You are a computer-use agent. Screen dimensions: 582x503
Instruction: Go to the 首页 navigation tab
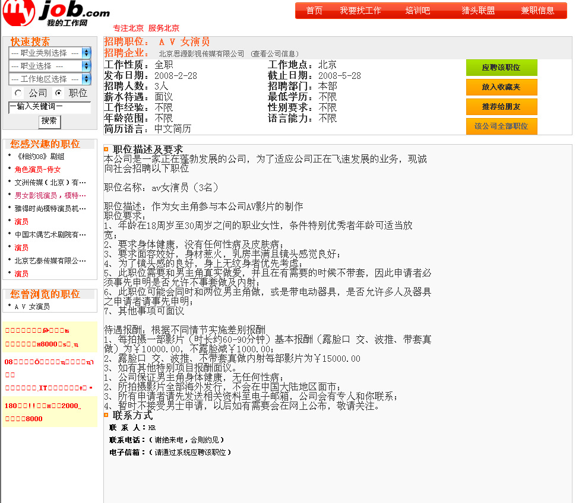314,11
